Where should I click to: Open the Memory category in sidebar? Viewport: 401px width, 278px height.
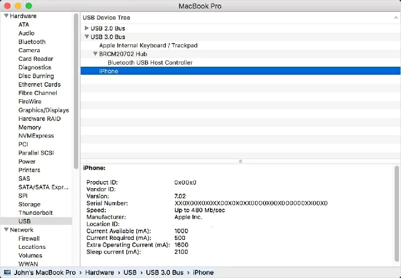[x=30, y=127]
